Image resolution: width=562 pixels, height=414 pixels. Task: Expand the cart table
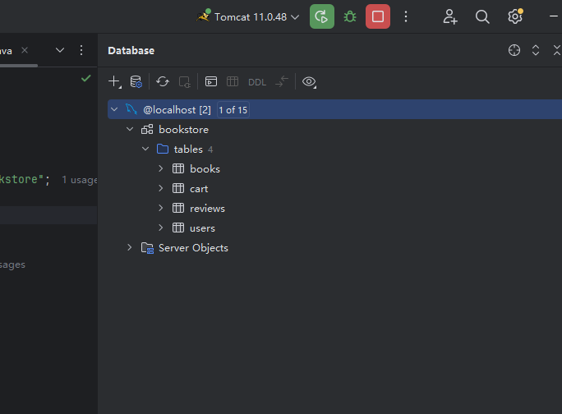coord(161,188)
